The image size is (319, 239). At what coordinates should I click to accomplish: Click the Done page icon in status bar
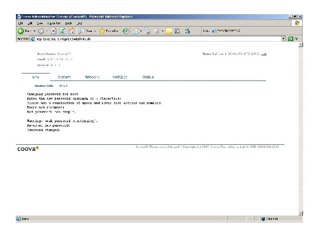pyautogui.click(x=19, y=219)
